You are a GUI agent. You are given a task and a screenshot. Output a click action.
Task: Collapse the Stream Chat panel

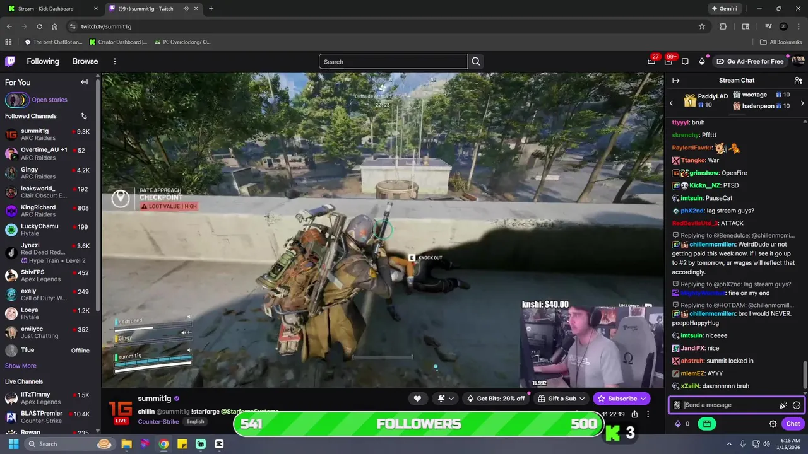coord(675,81)
